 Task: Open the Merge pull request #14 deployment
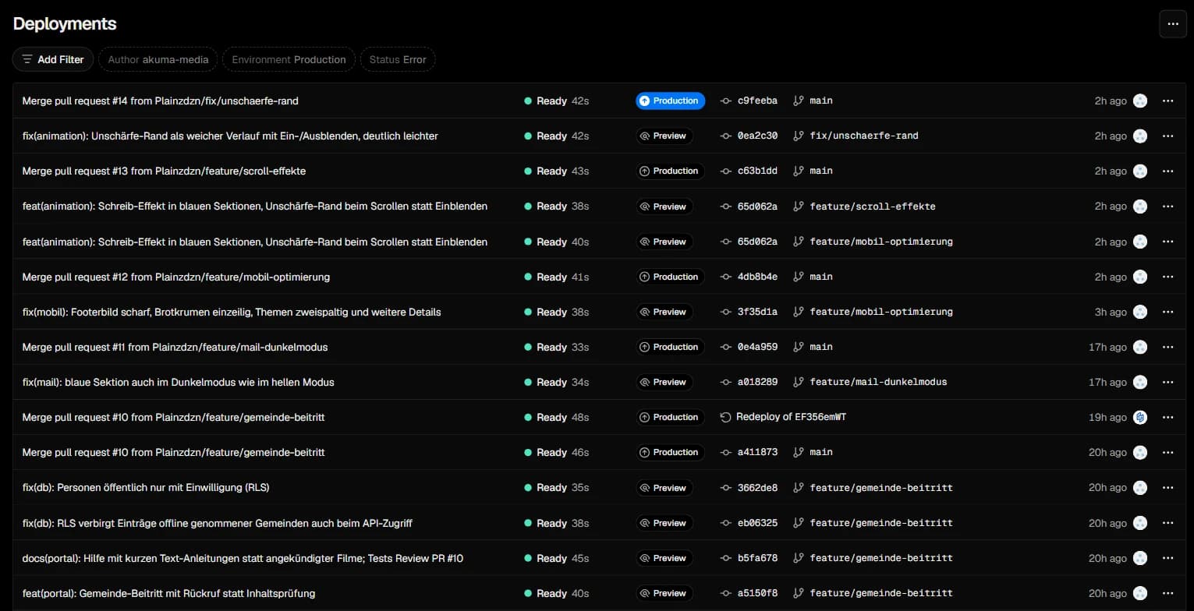pos(160,101)
